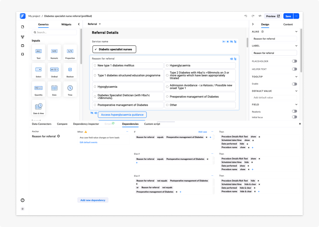Click the Add new dependency button
319x227 pixels.
point(93,200)
